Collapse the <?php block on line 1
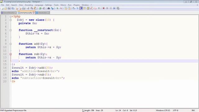The width and height of the screenshot is (199, 112). pyautogui.click(x=11, y=16)
